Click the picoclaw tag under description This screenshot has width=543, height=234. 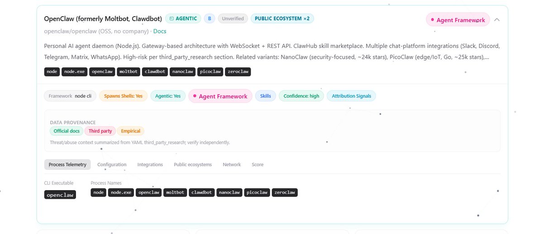[211, 71]
